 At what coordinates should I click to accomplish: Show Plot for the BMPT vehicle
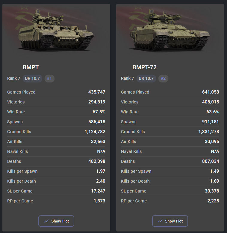click(56, 221)
